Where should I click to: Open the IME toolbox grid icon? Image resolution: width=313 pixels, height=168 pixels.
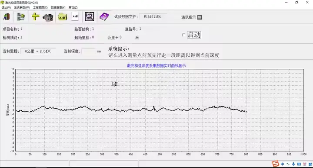(310, 164)
